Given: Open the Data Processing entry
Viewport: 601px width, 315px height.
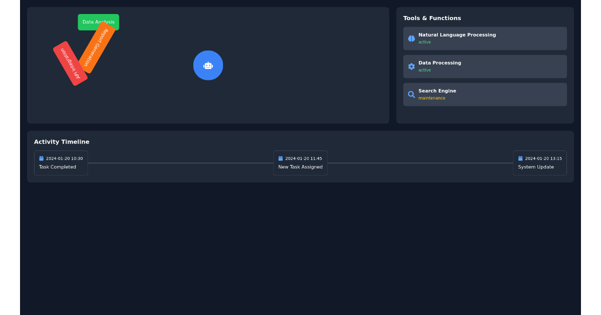Looking at the screenshot, I should (484, 66).
